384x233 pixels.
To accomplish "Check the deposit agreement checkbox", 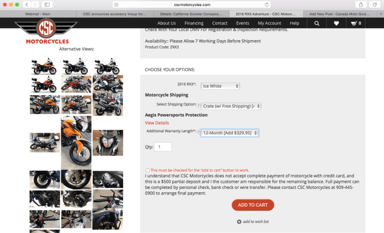I will (x=147, y=170).
